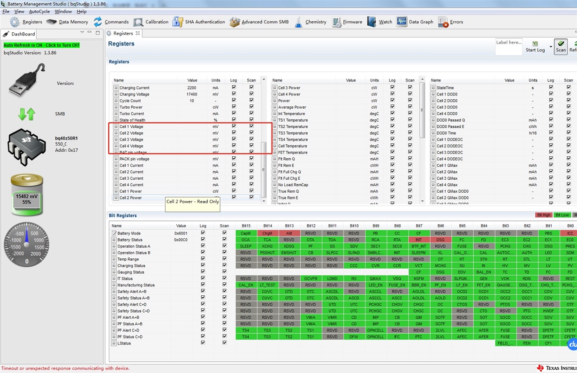
Task: Click the SLEEP bit of Operation Status A
Action: (246, 246)
